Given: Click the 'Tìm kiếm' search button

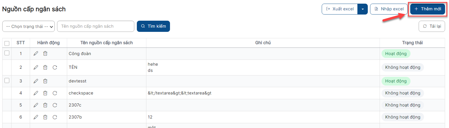Looking at the screenshot, I should point(153,26).
